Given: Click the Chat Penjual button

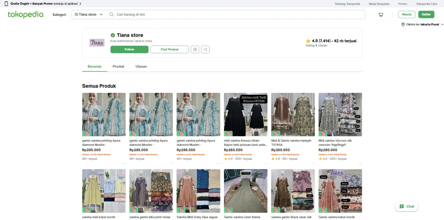Looking at the screenshot, I should [170, 49].
